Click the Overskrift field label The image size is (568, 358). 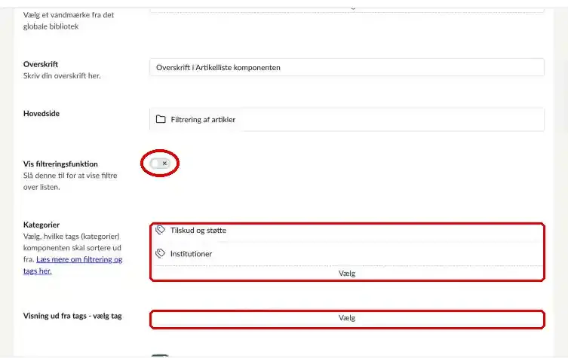pyautogui.click(x=41, y=64)
